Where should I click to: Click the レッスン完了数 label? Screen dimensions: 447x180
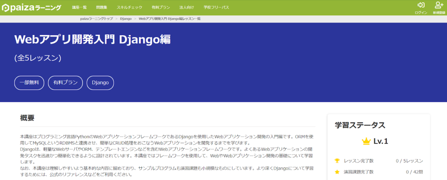pyautogui.click(x=358, y=161)
